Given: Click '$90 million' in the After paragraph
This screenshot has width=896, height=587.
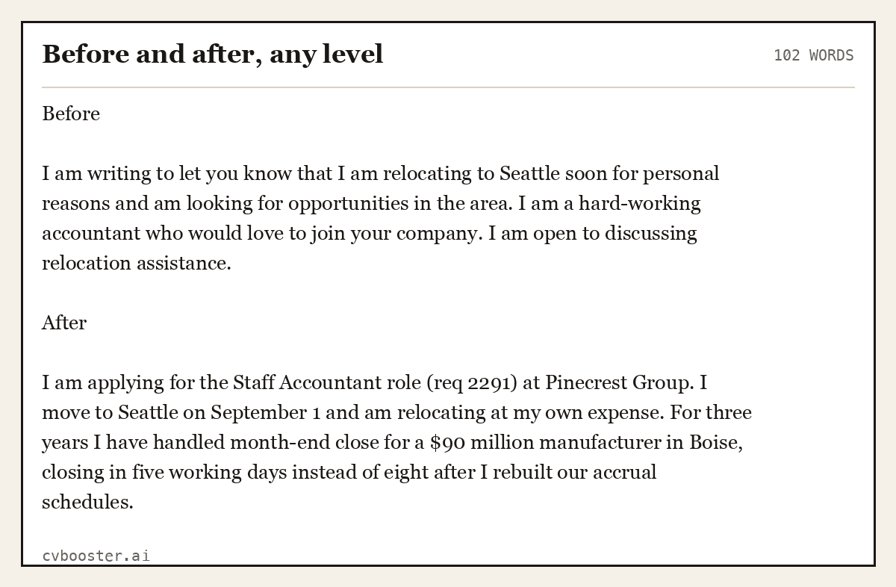Looking at the screenshot, I should point(482,442).
